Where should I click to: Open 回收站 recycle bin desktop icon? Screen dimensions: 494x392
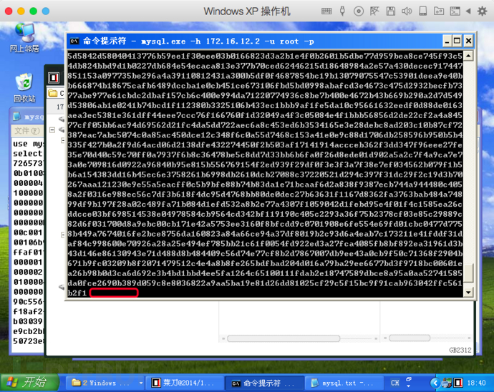pos(24,88)
